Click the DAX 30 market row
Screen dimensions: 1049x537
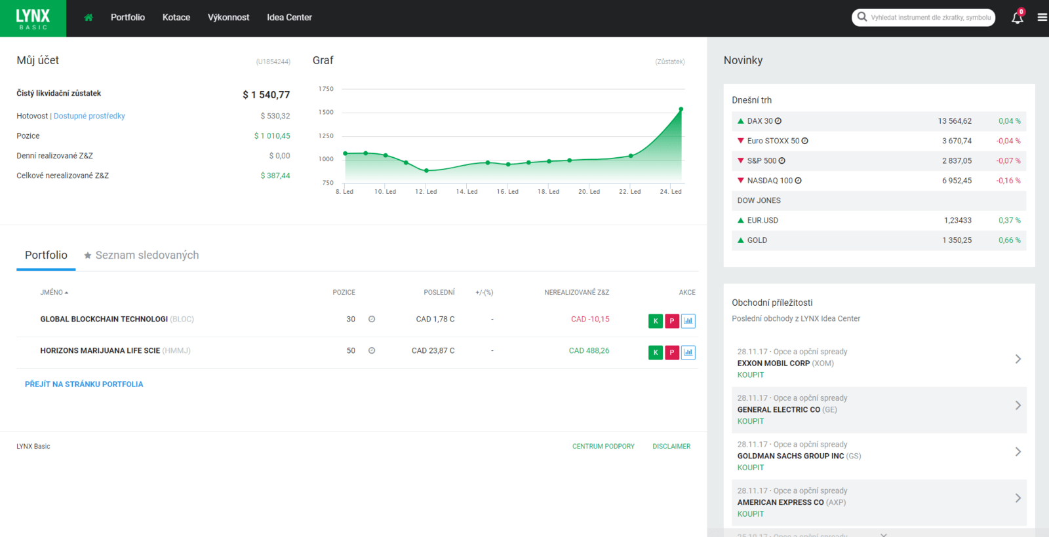pos(879,121)
